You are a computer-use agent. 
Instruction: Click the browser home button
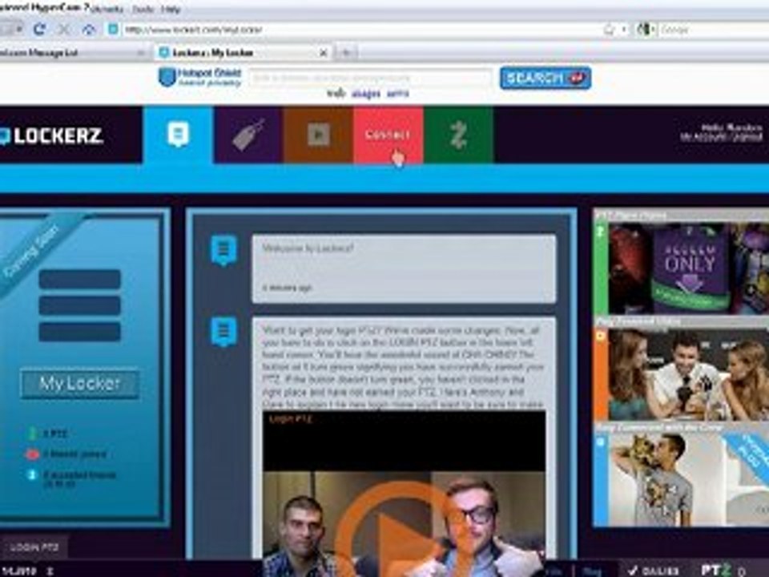click(89, 30)
